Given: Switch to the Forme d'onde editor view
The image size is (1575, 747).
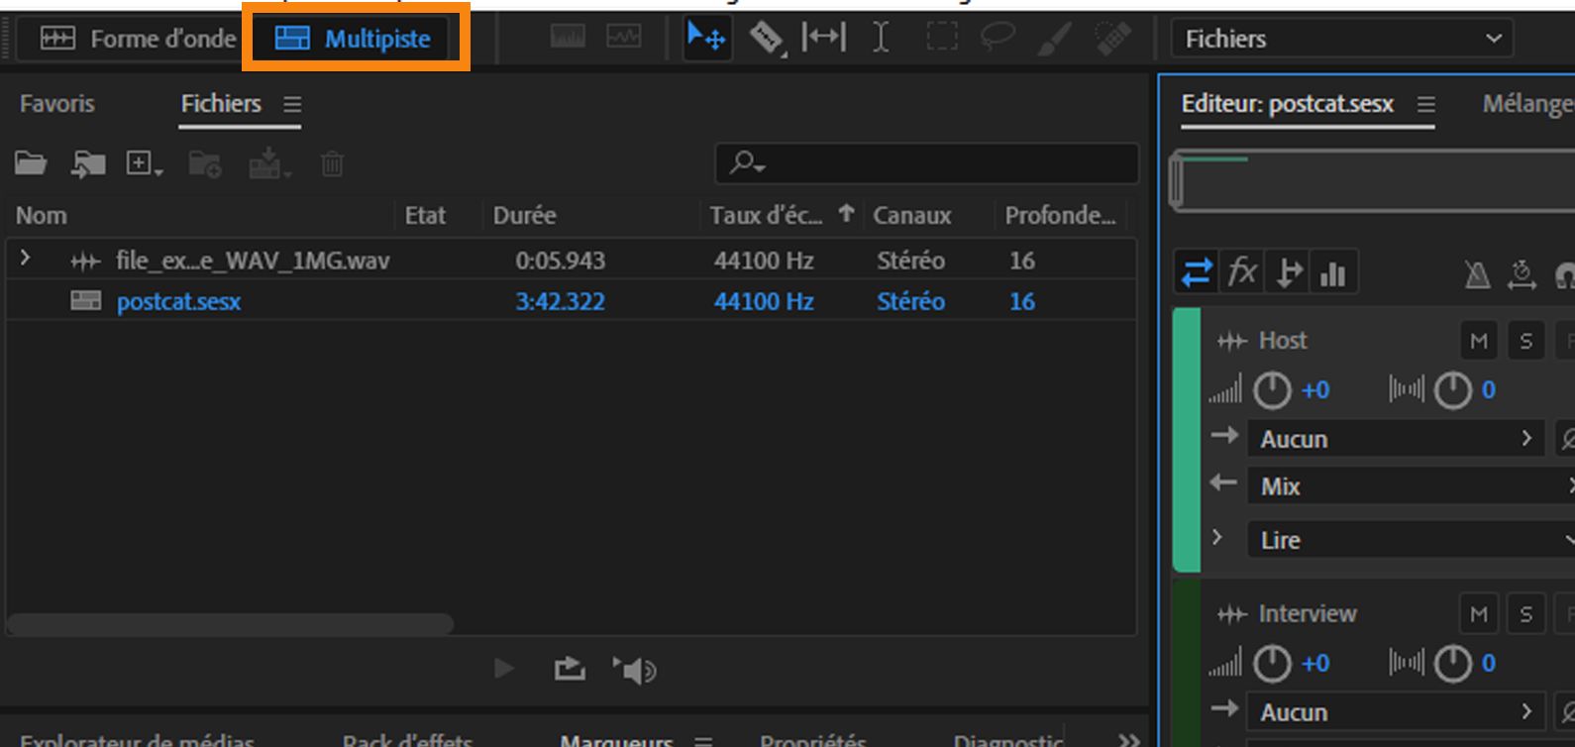Looking at the screenshot, I should (138, 39).
